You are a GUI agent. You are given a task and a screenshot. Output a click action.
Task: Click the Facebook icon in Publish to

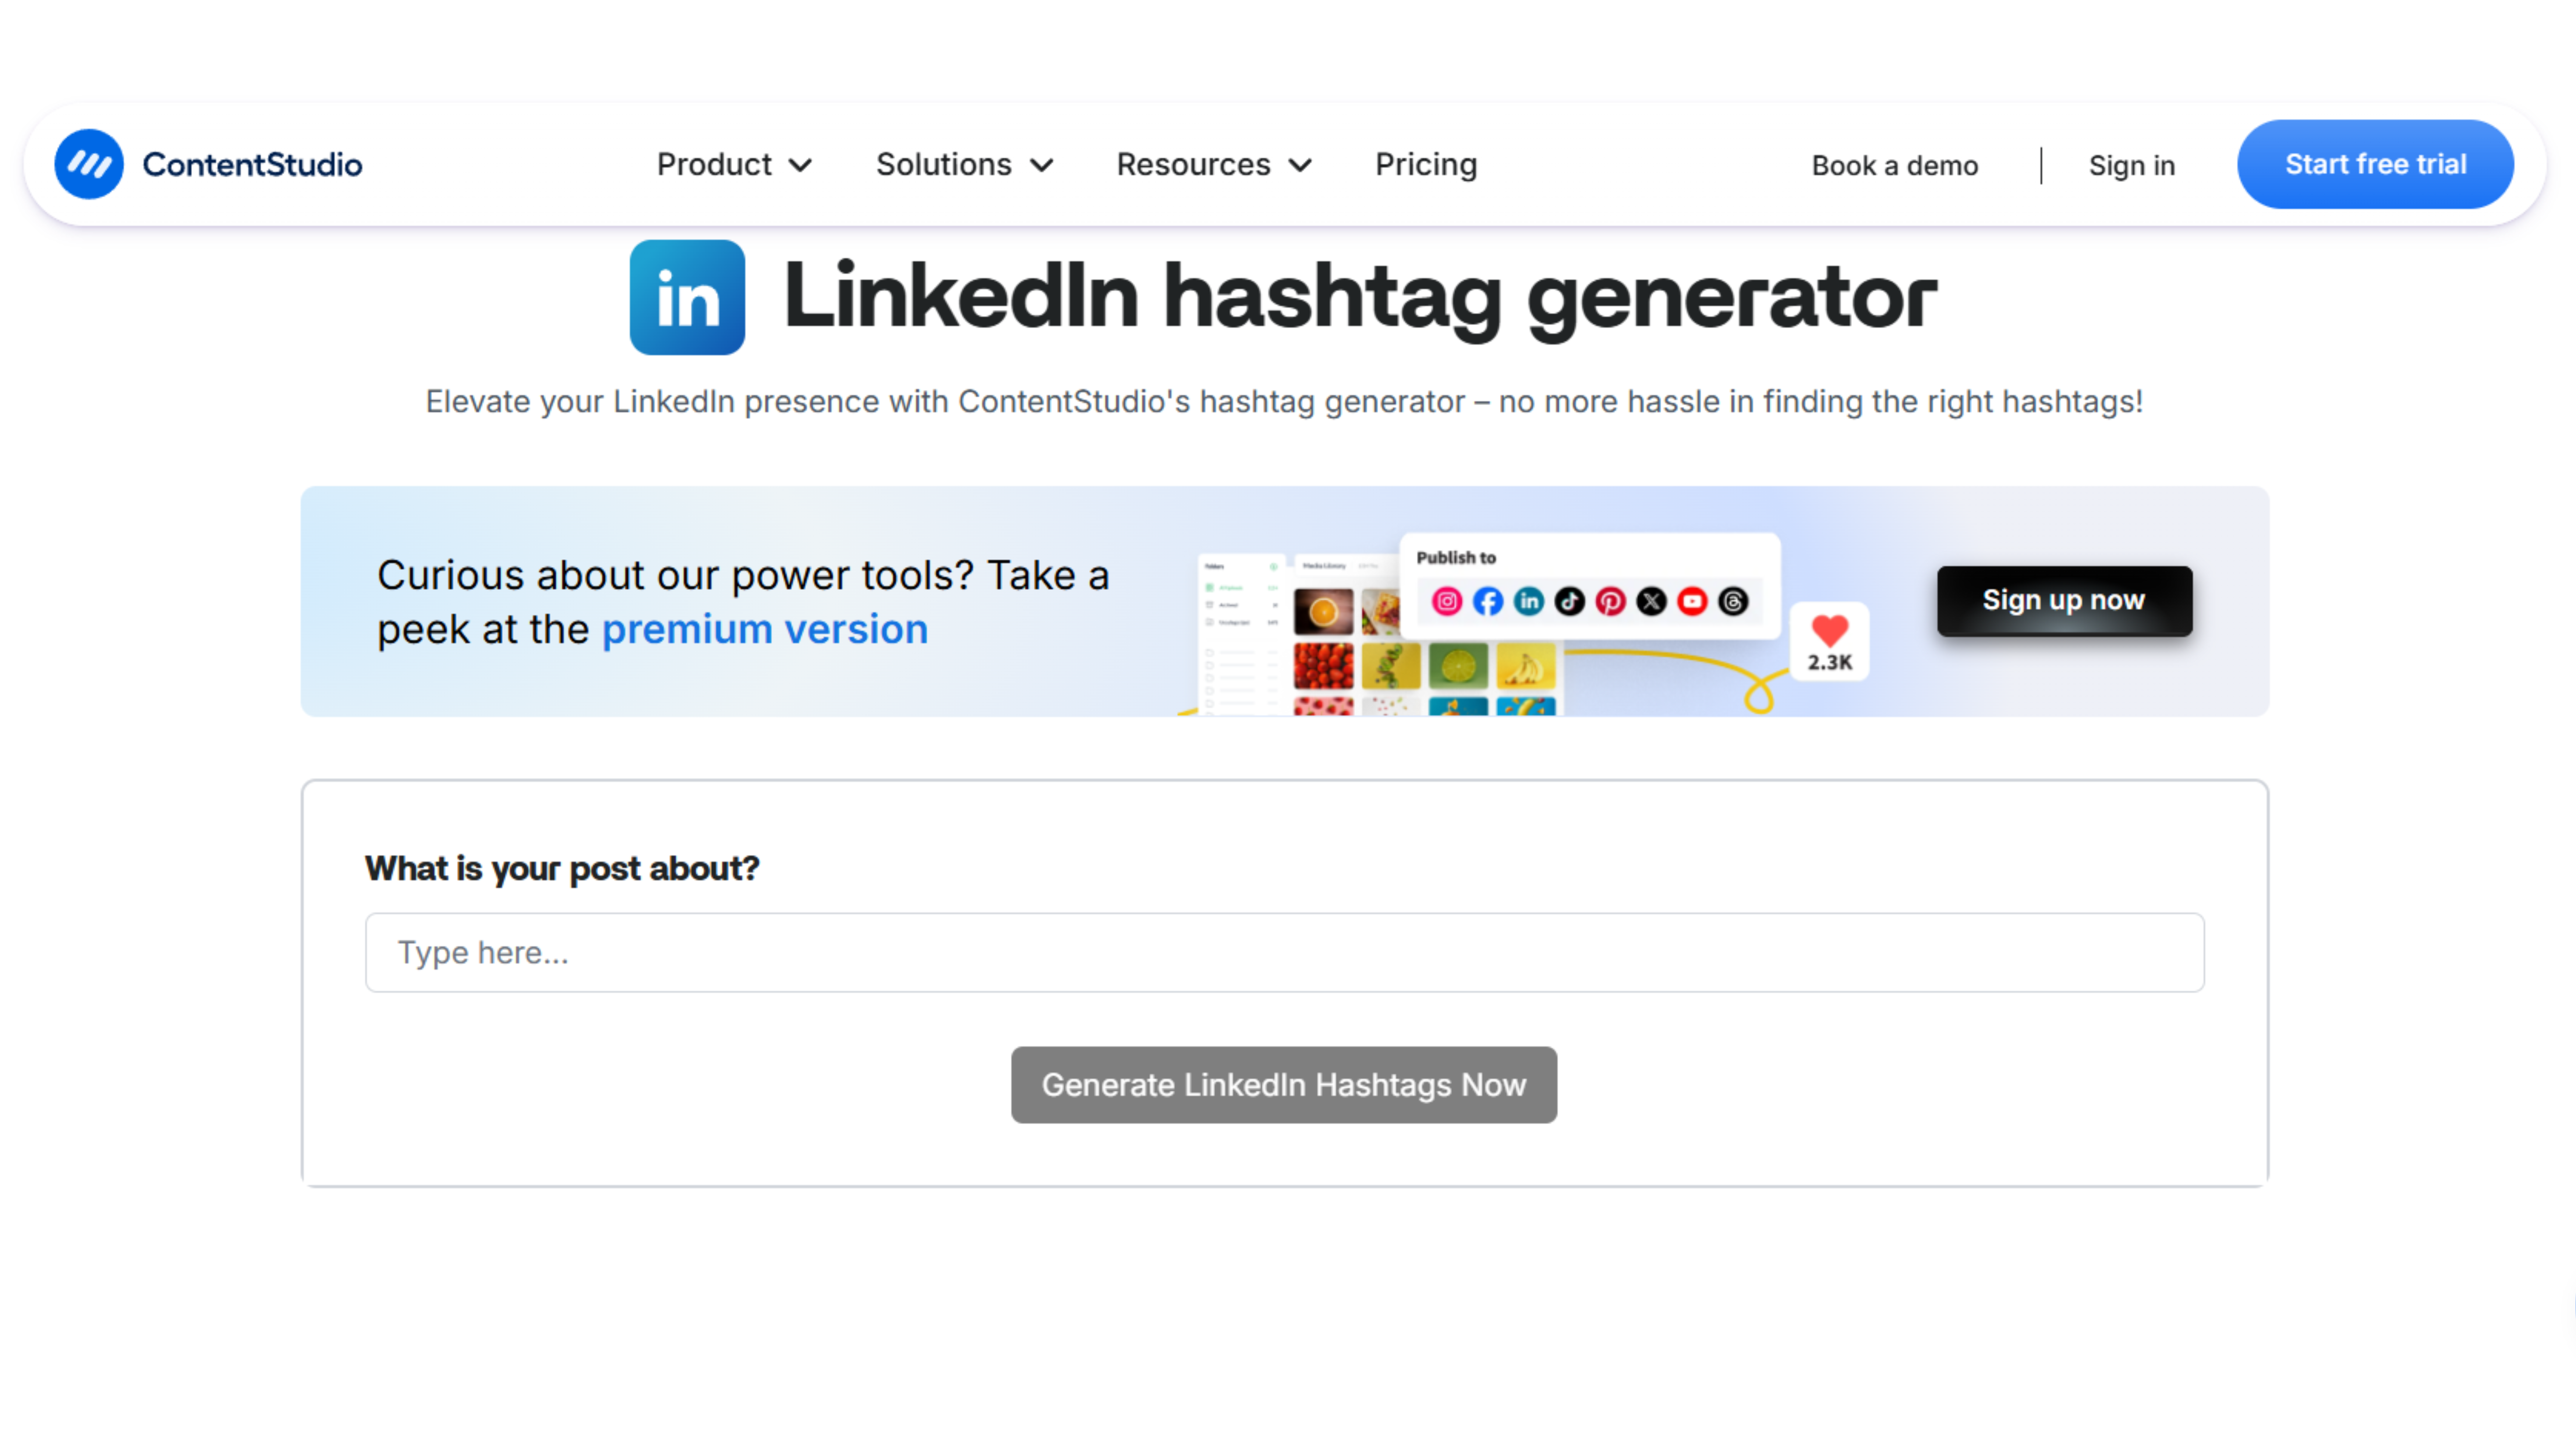point(1487,601)
